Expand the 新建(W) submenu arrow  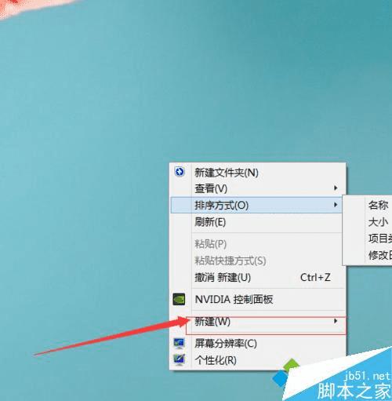(336, 321)
